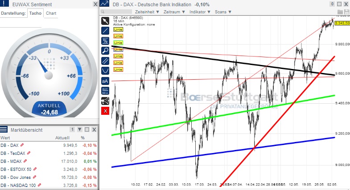Click the pencil icon next to DB - TecDAX
The image size is (350, 190).
(29, 153)
